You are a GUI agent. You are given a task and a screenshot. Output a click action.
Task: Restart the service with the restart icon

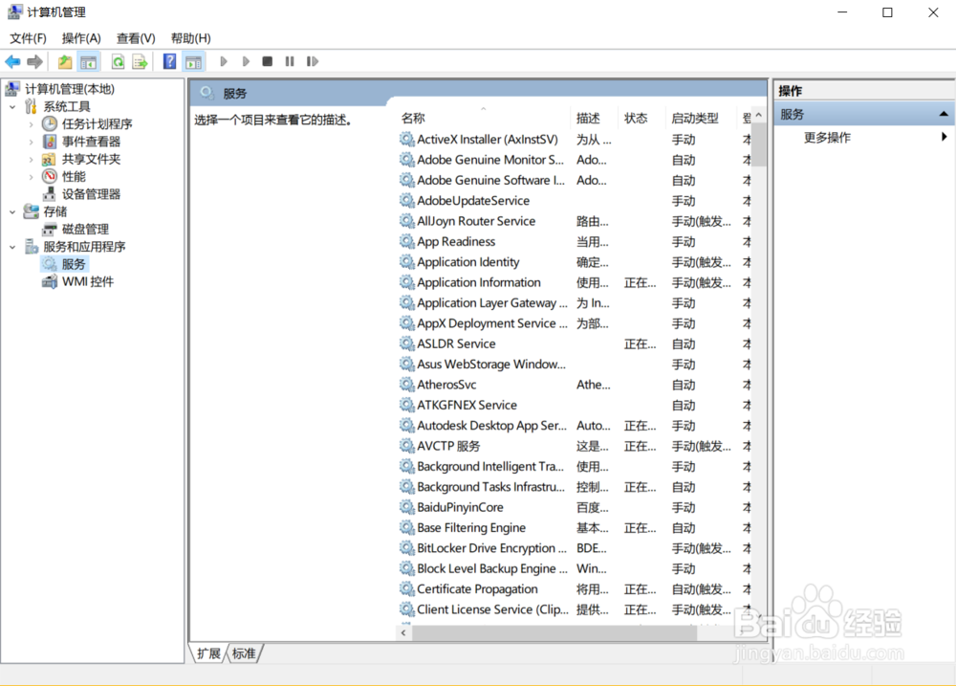(313, 60)
